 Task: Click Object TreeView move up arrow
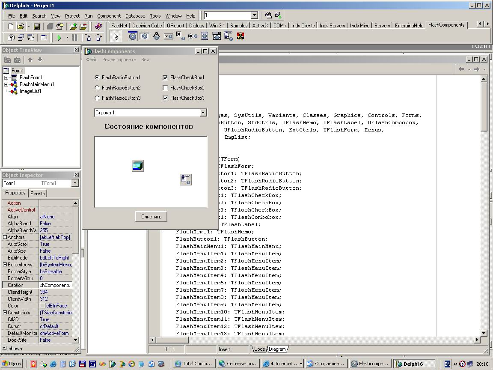(30, 60)
